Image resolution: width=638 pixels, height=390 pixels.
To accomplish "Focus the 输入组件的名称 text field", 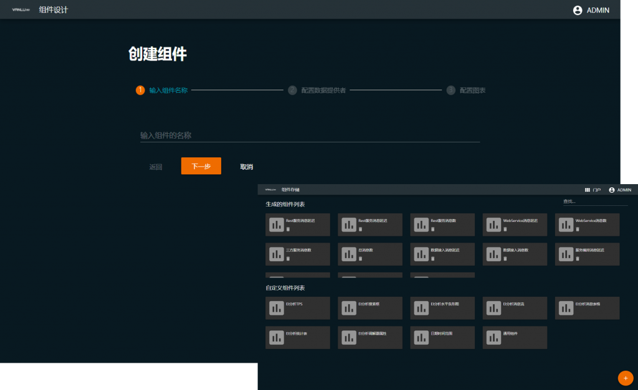I will point(310,136).
